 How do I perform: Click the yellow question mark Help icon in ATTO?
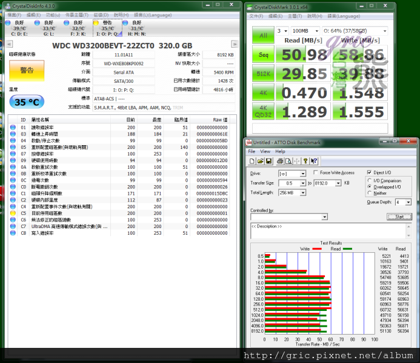tap(305, 161)
